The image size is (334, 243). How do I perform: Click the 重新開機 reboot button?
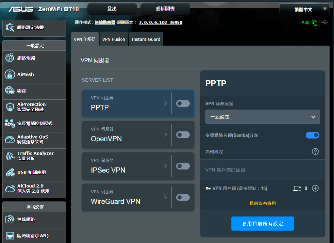tap(165, 9)
